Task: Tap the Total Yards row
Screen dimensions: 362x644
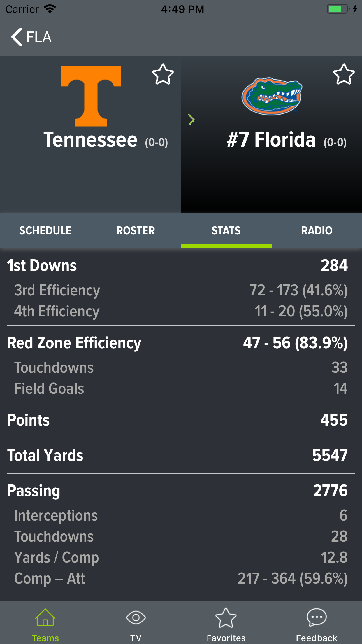Action: [181, 455]
